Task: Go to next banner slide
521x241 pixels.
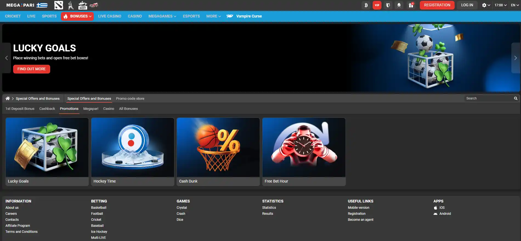Action: [x=516, y=58]
